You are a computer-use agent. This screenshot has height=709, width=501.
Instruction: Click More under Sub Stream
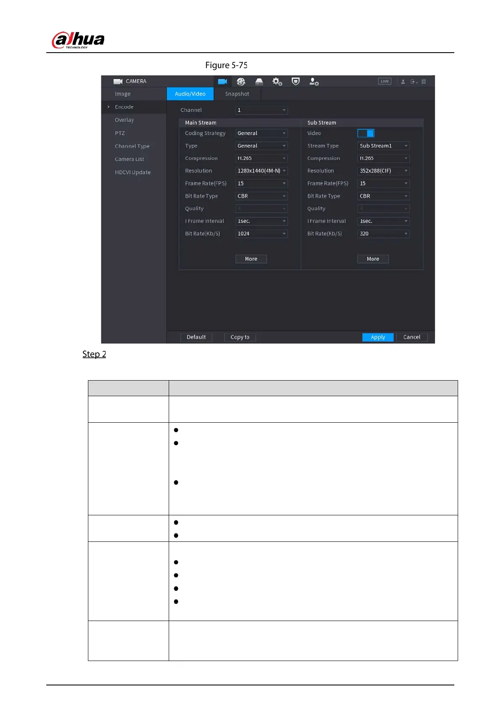click(373, 259)
